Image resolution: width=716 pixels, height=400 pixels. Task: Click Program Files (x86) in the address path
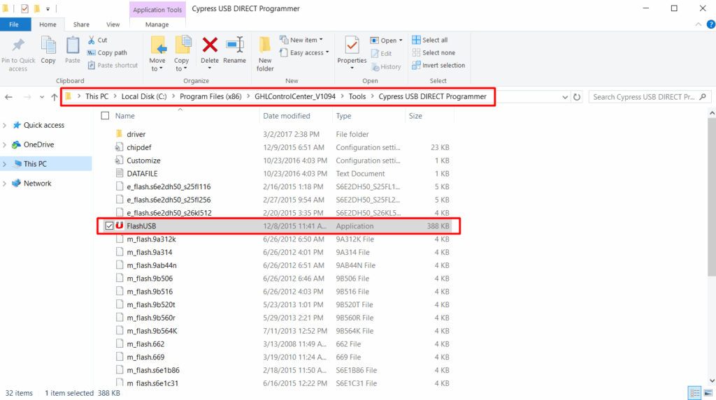click(210, 97)
